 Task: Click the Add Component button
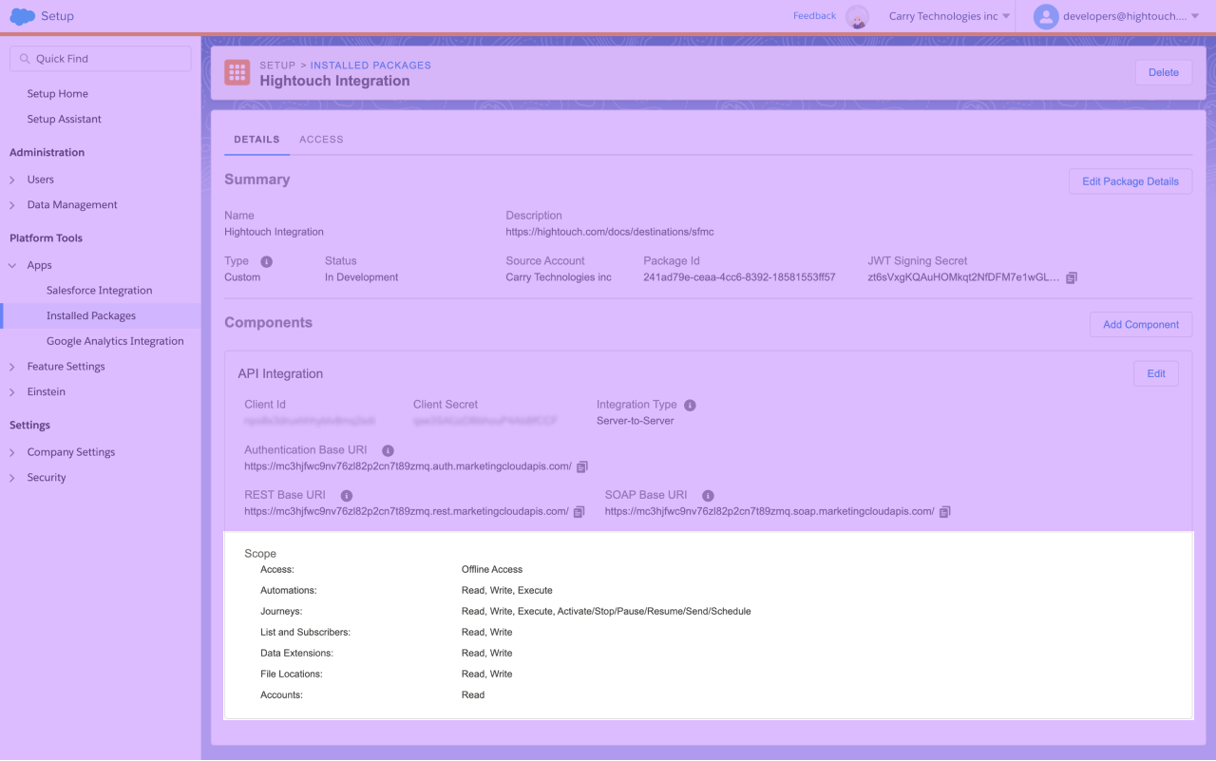(x=1141, y=325)
